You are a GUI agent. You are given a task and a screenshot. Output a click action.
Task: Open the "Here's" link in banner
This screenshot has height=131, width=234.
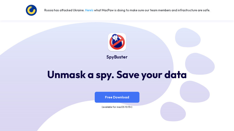click(x=89, y=10)
